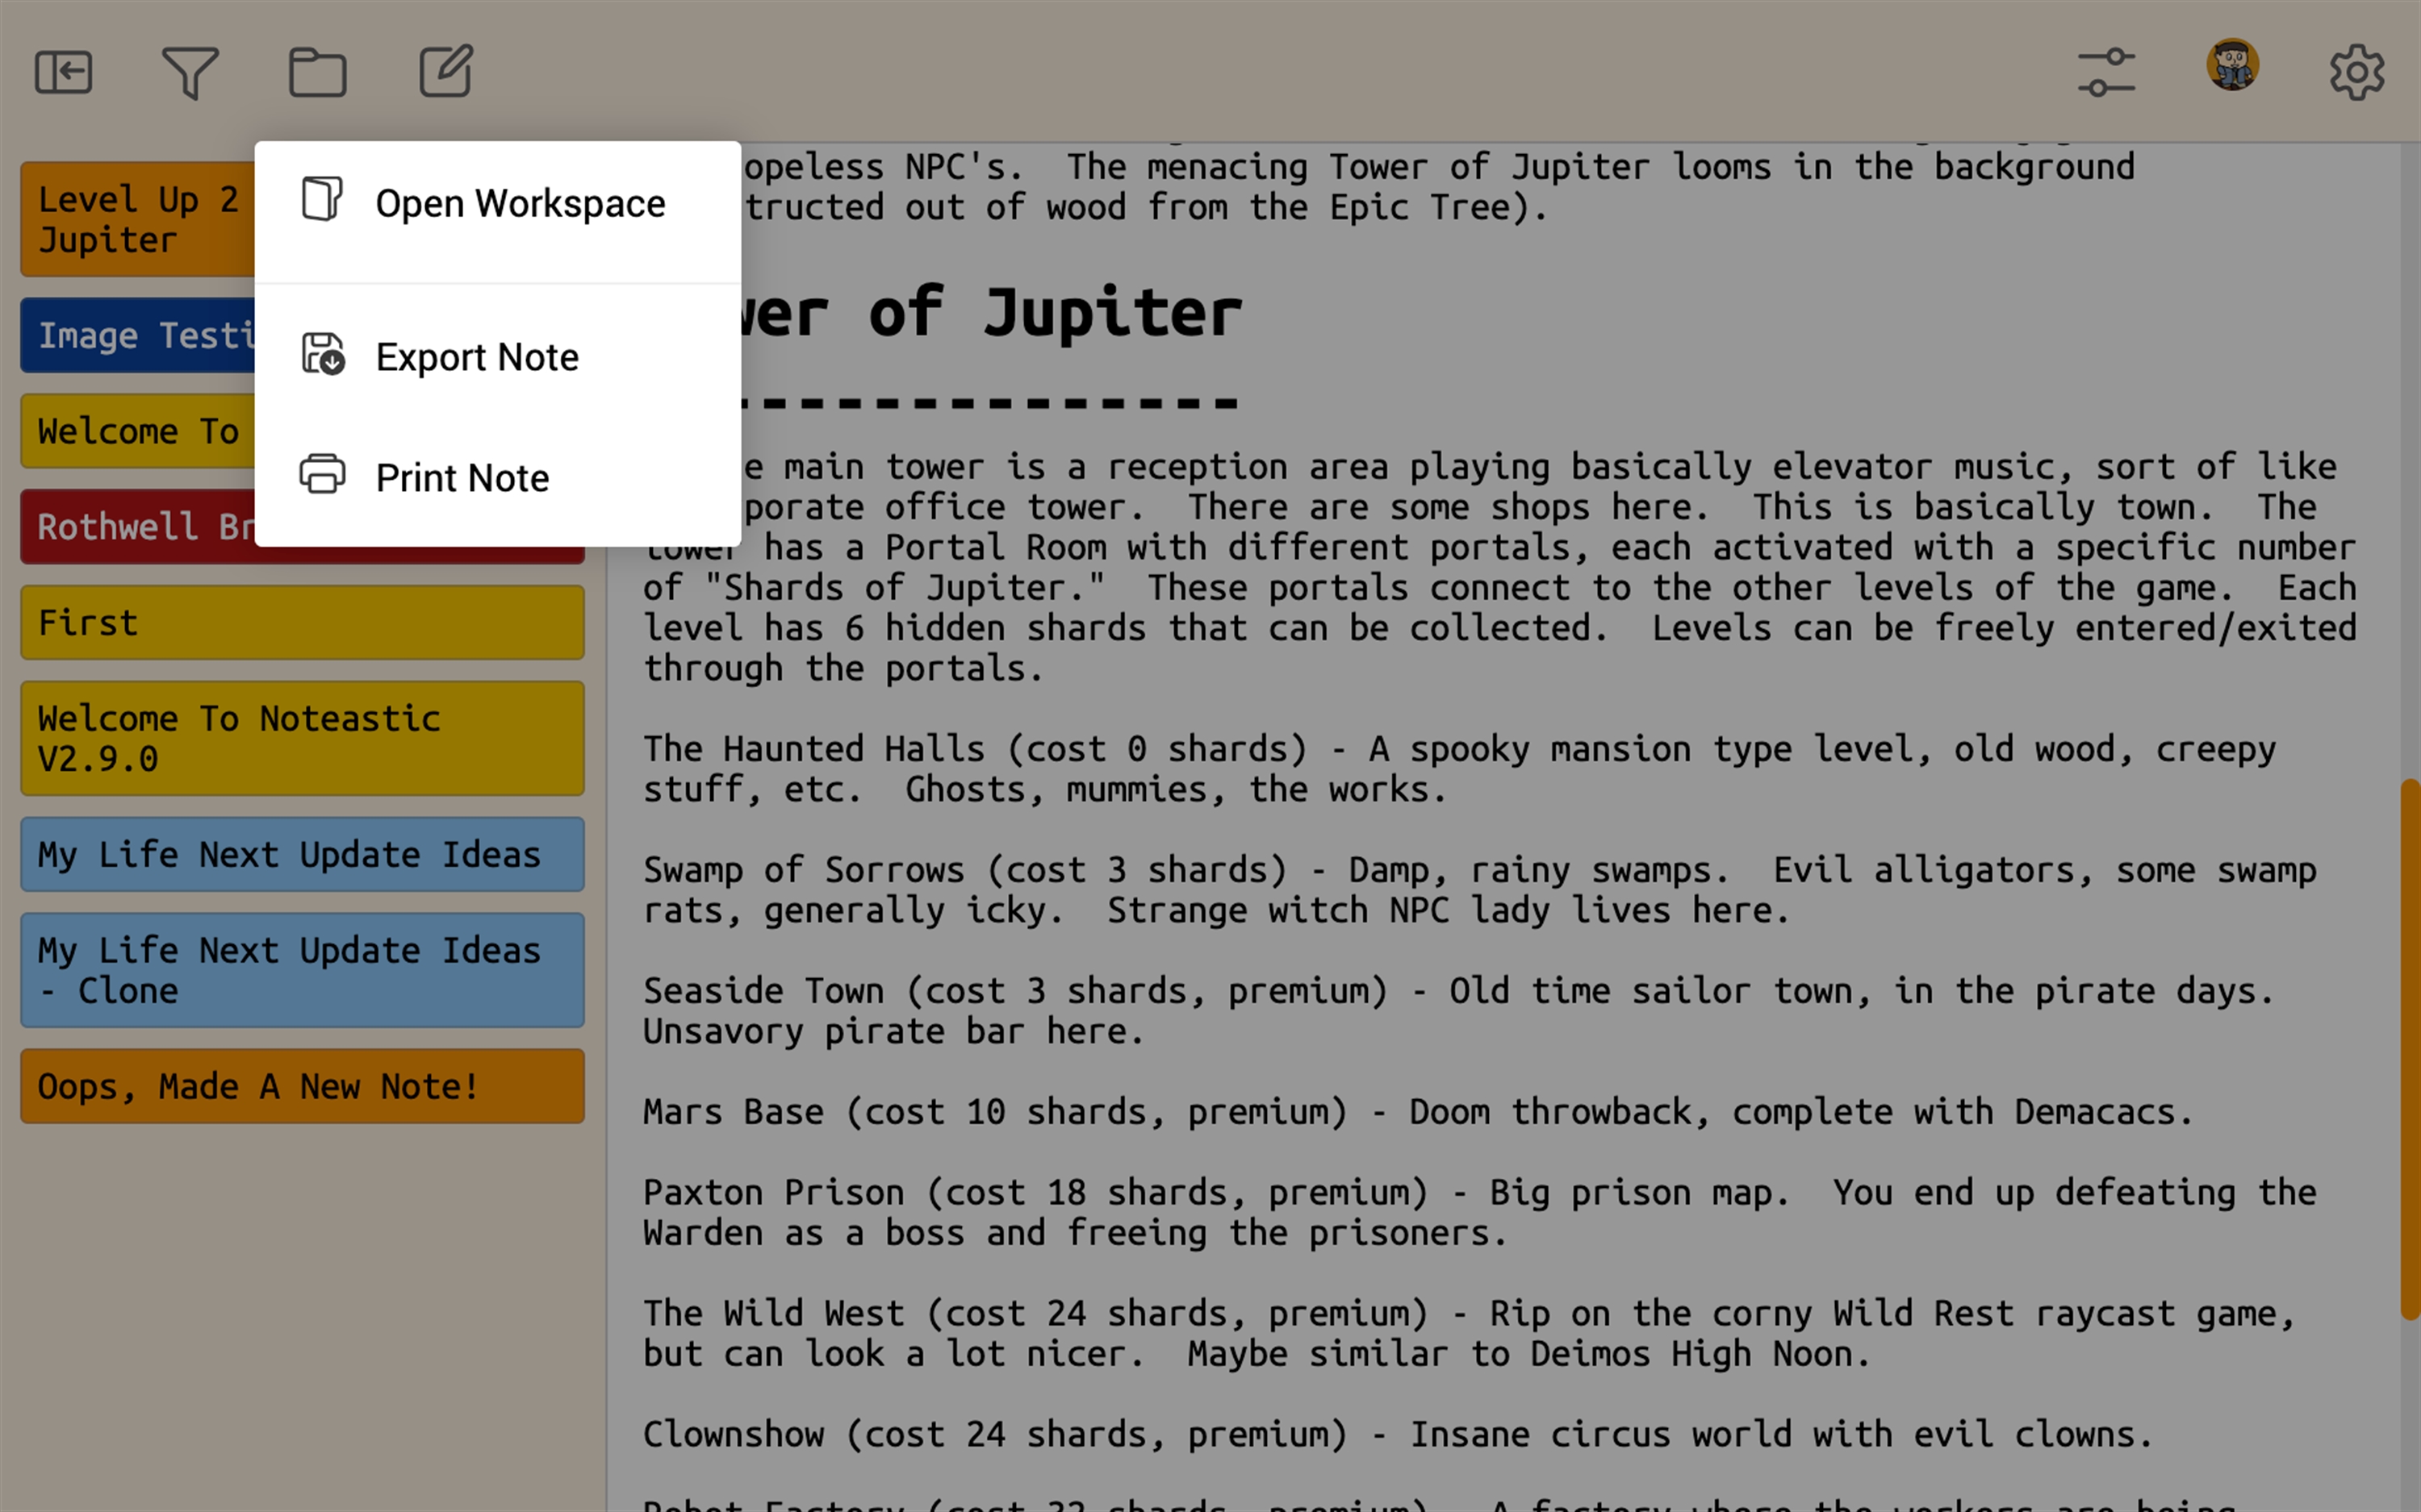Click the folder icon in toolbar
The width and height of the screenshot is (2421, 1512).
click(x=317, y=72)
